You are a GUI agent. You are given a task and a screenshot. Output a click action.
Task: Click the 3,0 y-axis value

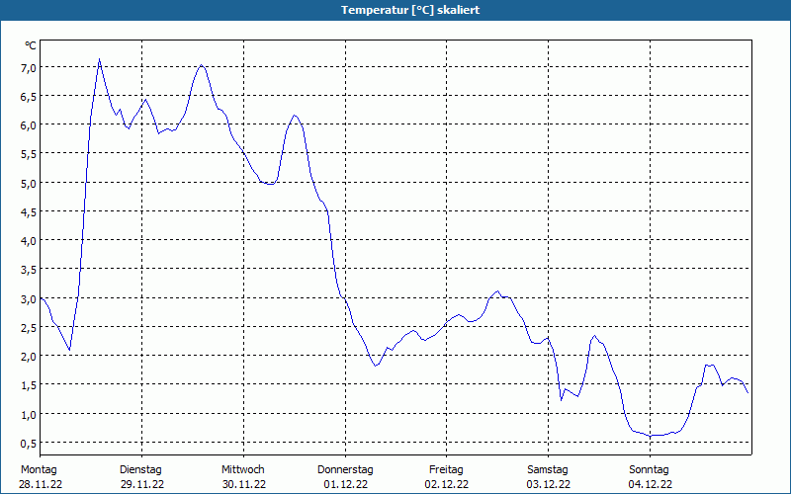28,299
